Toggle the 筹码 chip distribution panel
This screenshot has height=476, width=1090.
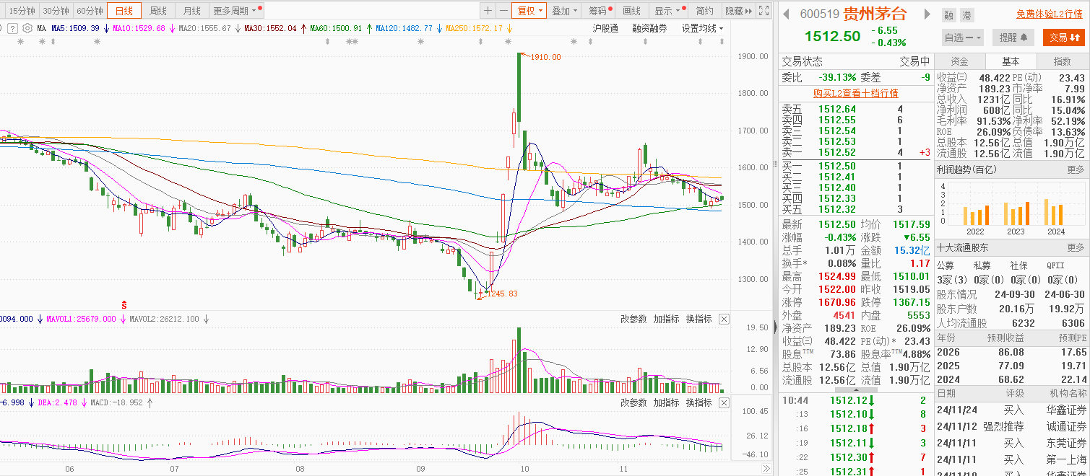[600, 11]
